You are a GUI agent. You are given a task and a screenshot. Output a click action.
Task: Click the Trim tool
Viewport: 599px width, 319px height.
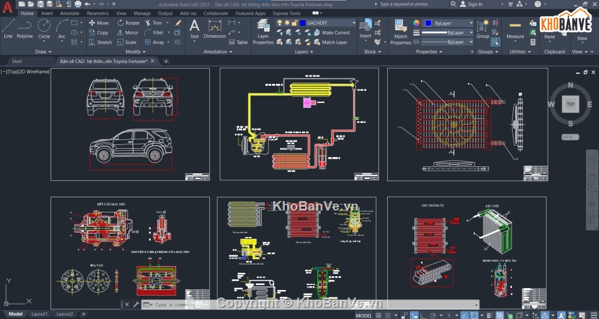154,23
